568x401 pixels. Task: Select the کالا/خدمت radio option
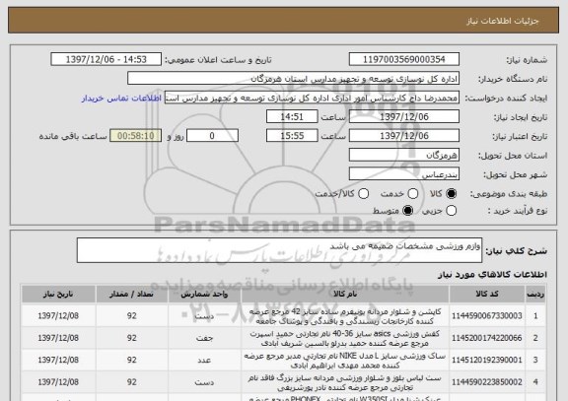tap(363, 194)
